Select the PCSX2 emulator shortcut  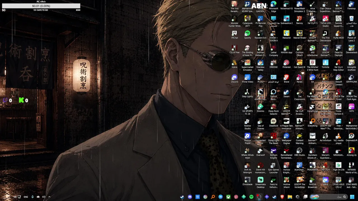coord(260,79)
